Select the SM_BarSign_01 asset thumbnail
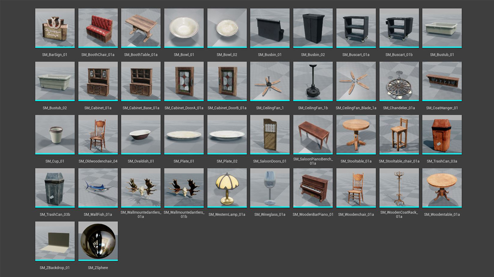Viewport: 494px width, 277px height. tap(54, 28)
